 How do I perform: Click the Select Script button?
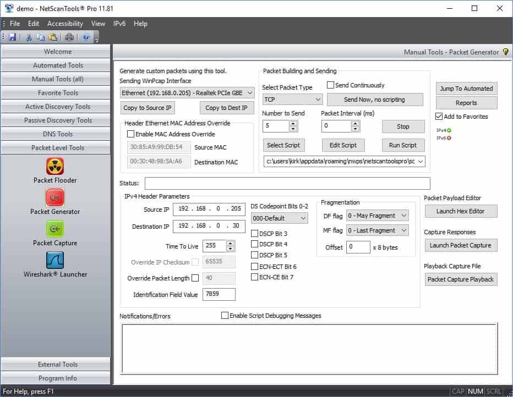[x=283, y=145]
